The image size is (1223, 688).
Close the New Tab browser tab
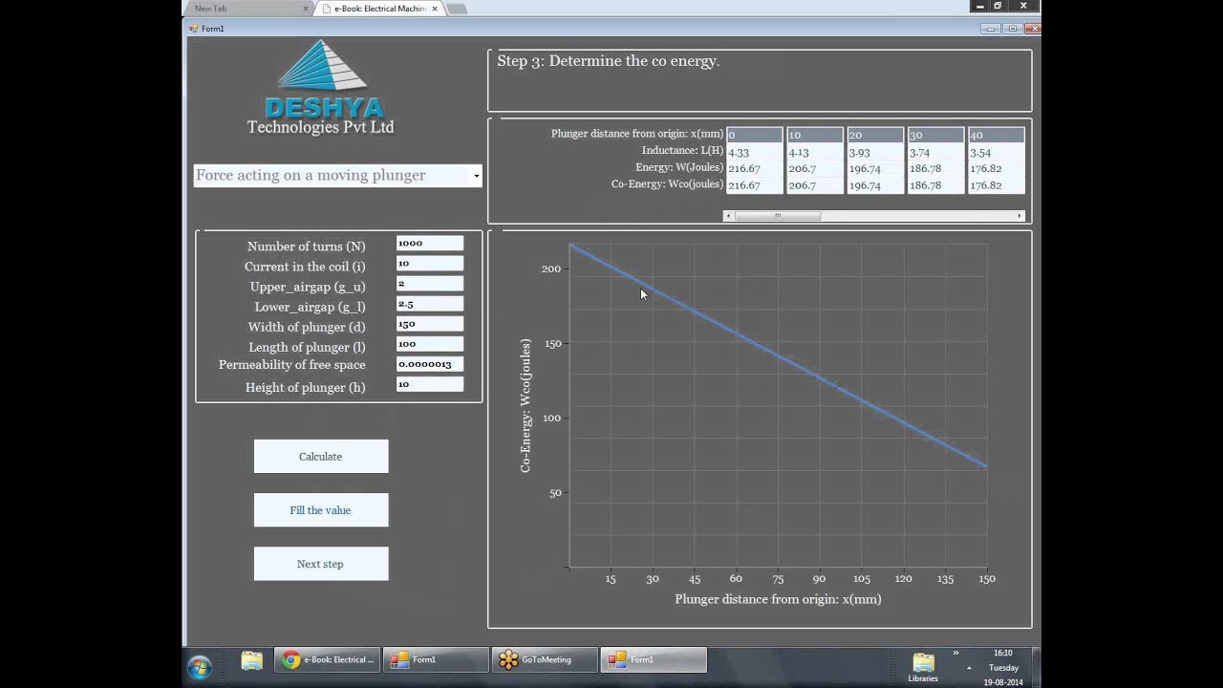pyautogui.click(x=306, y=9)
